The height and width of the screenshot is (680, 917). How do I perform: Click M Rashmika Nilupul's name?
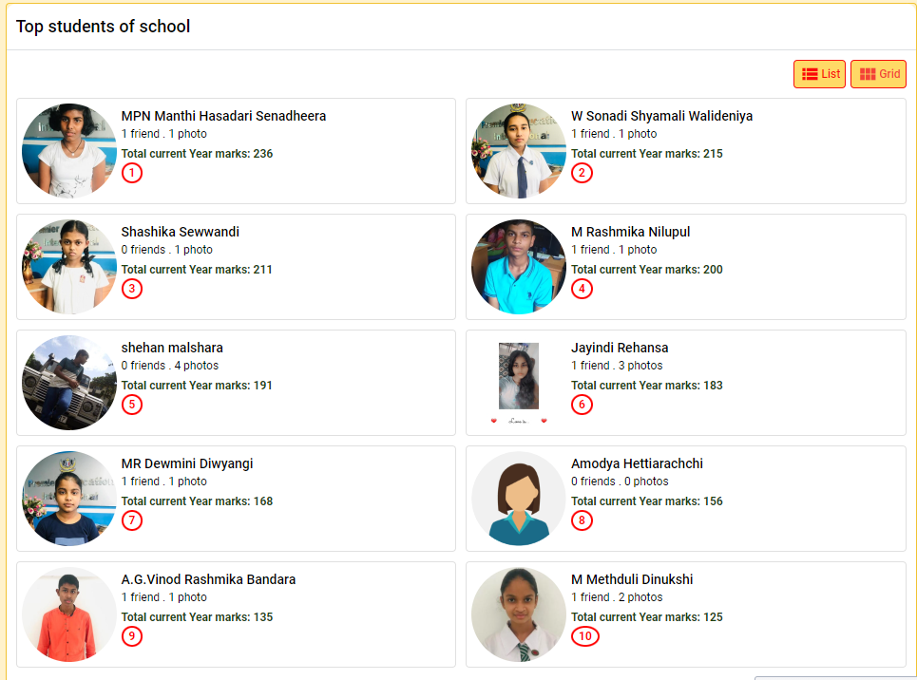click(630, 232)
